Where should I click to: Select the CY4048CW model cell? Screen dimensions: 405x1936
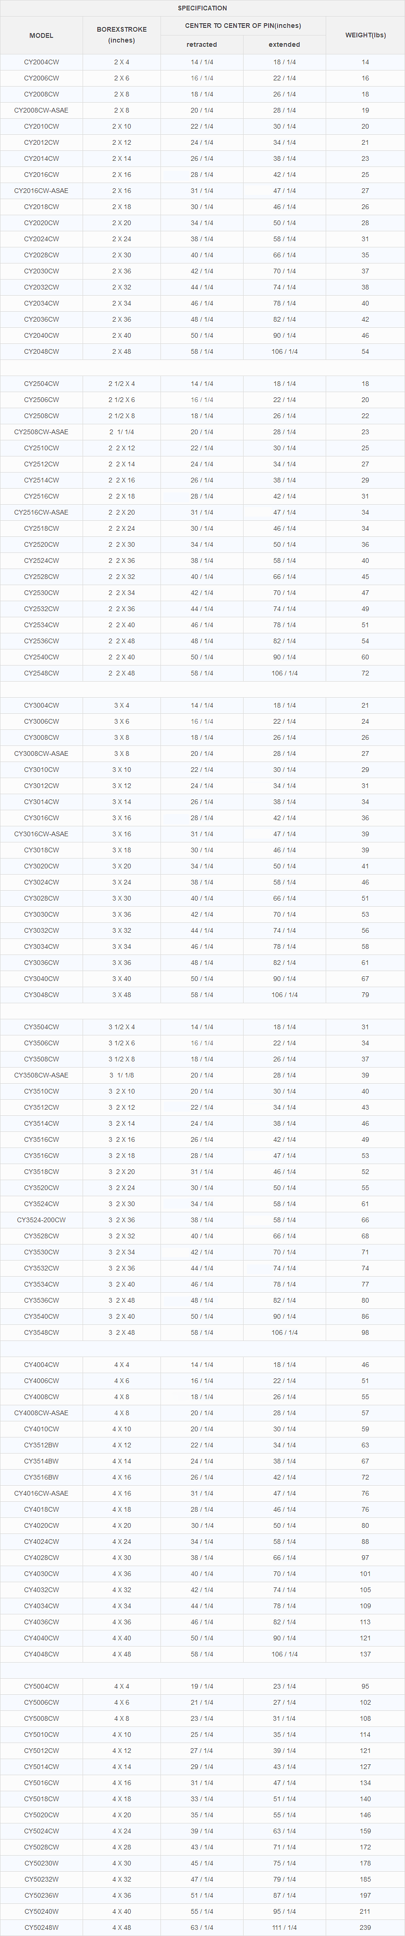pyautogui.click(x=41, y=1654)
